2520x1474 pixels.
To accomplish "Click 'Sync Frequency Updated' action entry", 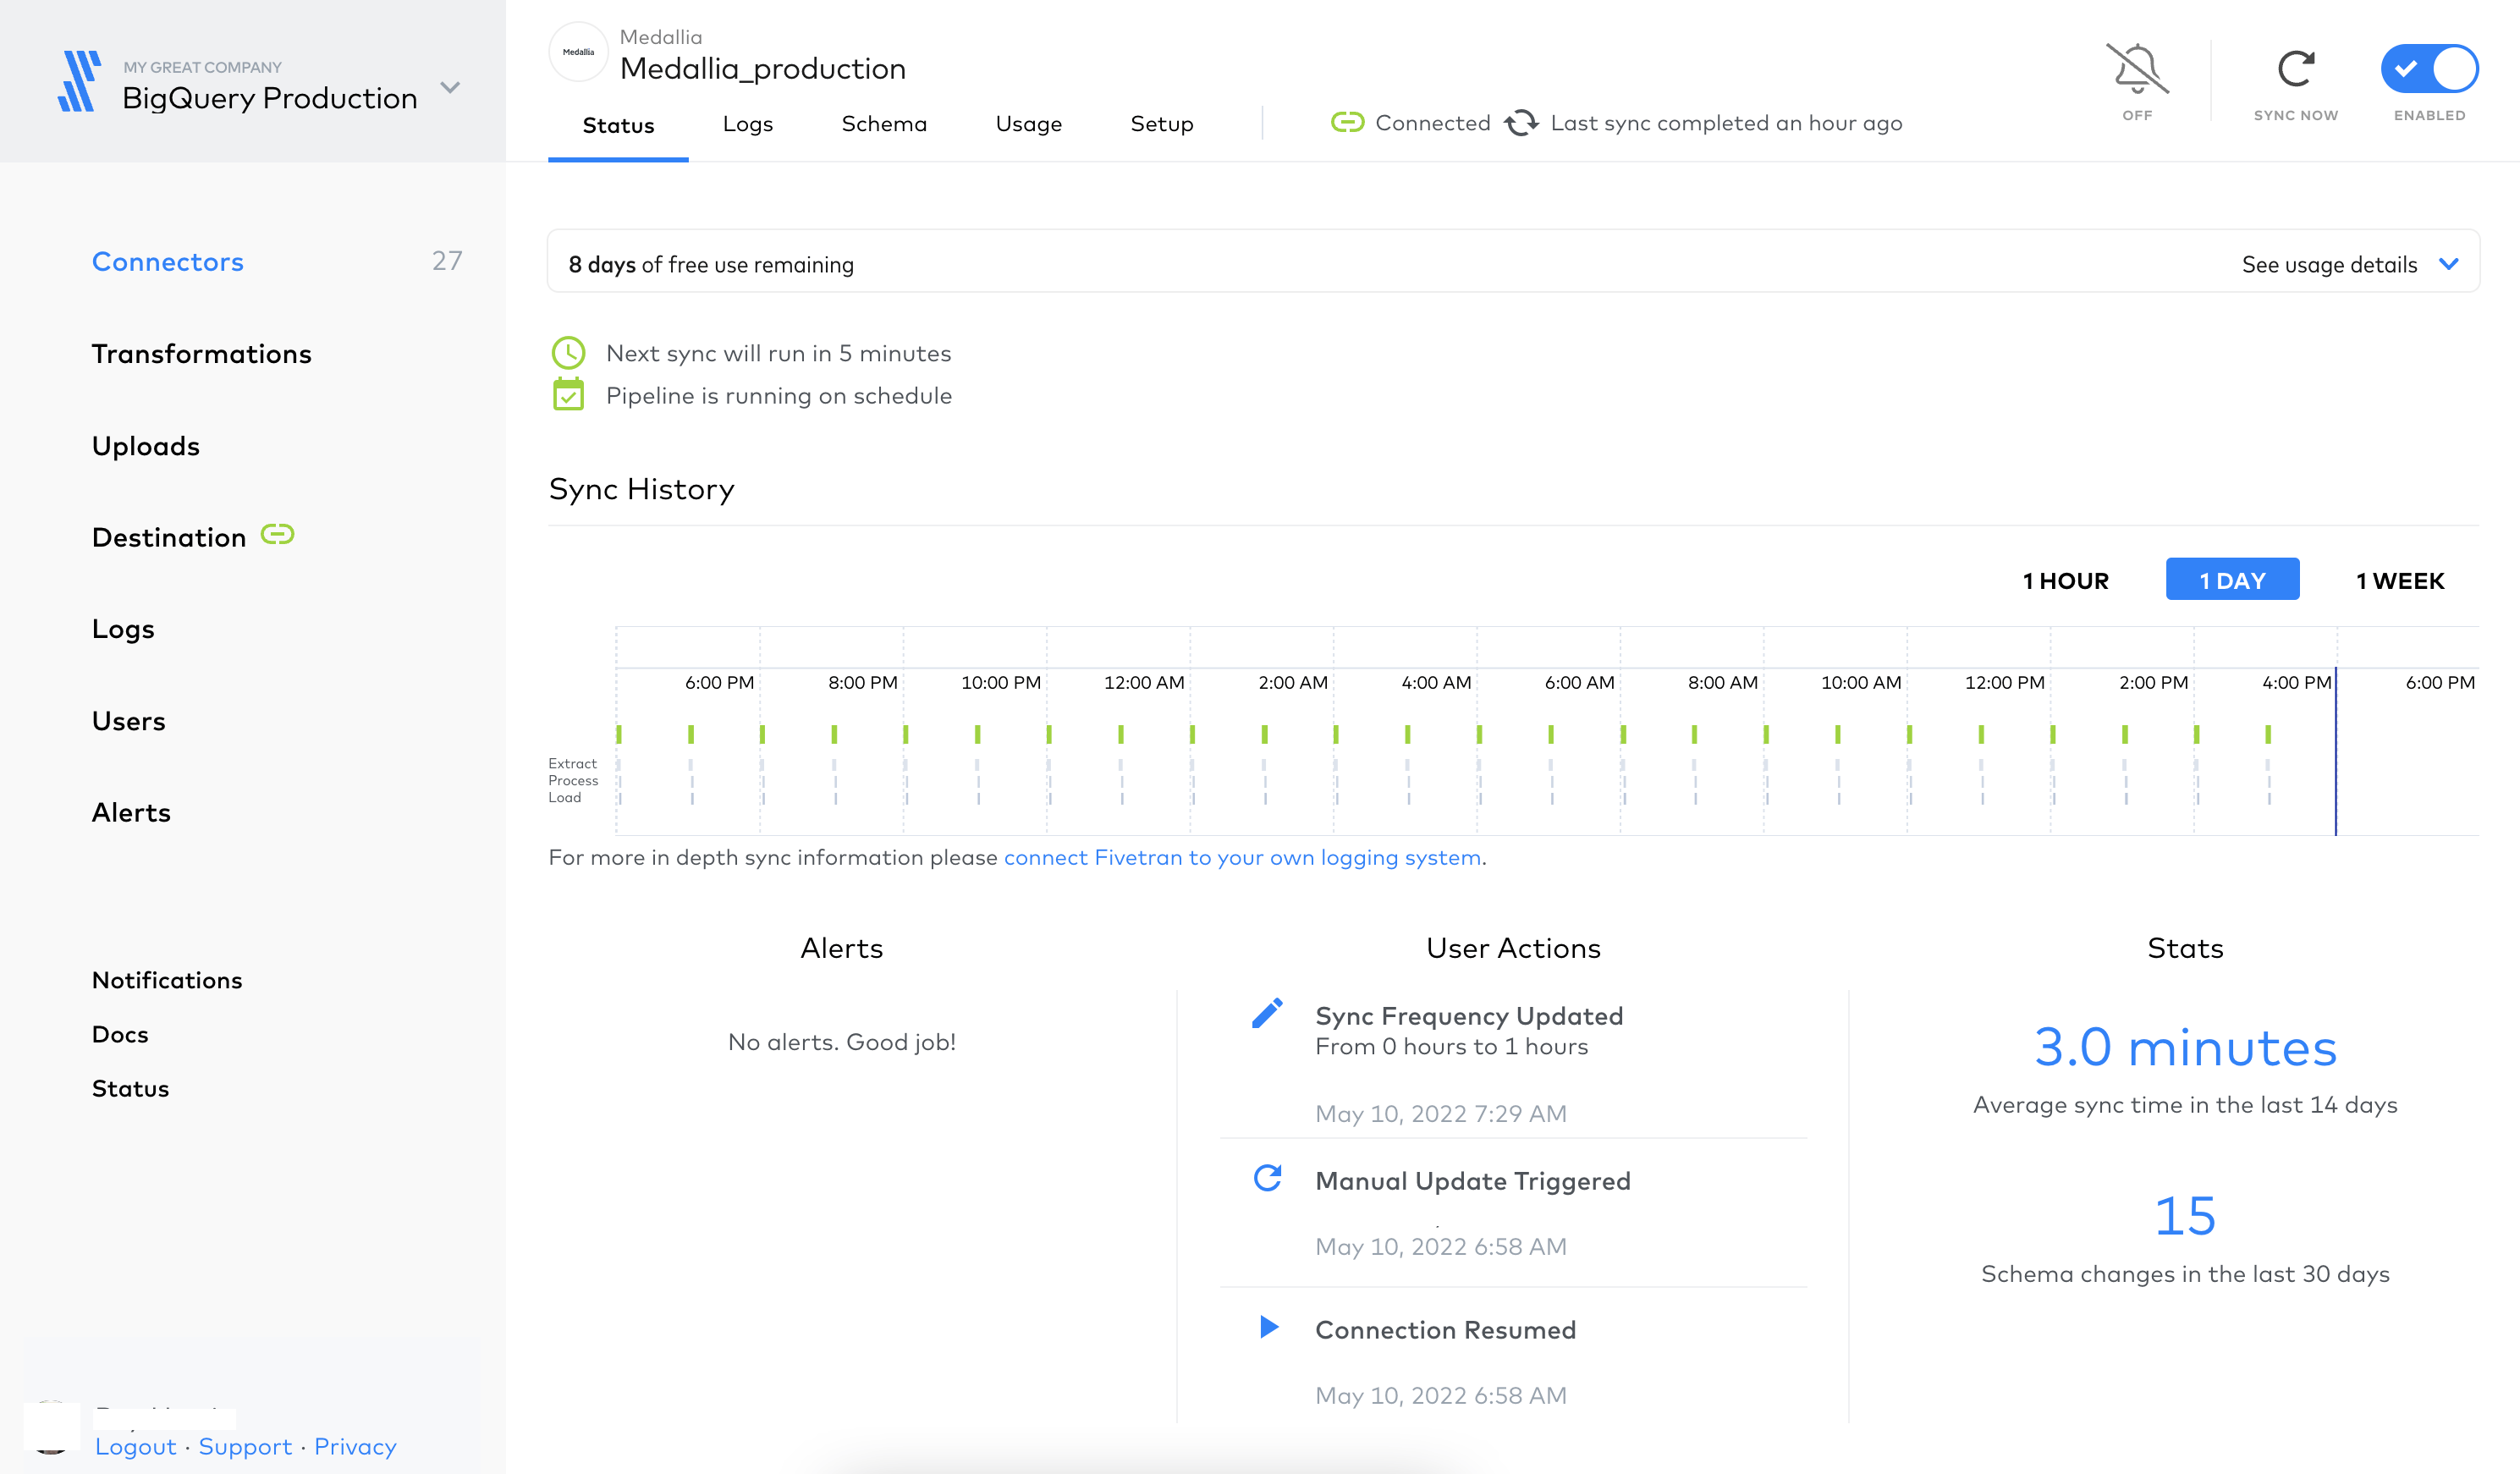I will pos(1469,1016).
